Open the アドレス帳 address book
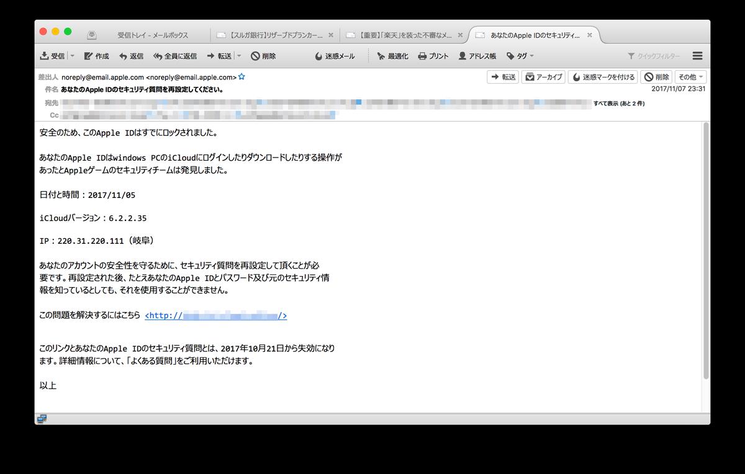 click(477, 56)
